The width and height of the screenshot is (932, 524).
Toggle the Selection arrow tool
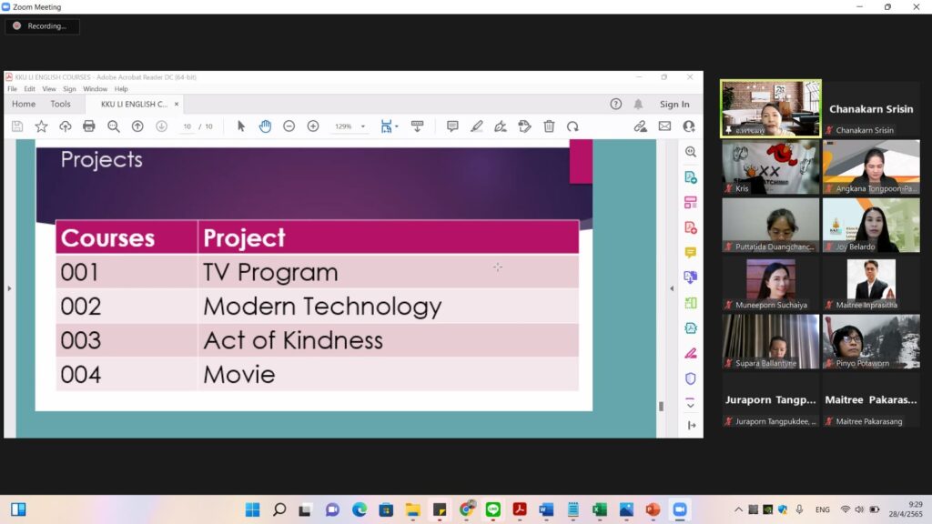pyautogui.click(x=241, y=126)
